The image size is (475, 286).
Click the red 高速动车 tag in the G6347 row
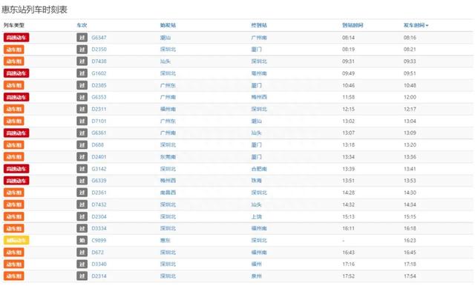click(x=16, y=38)
